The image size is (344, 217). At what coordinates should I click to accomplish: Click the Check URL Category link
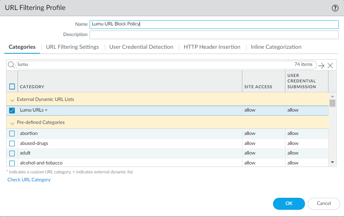[29, 180]
